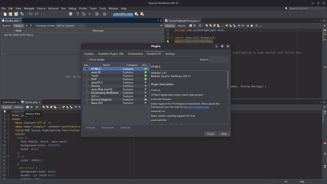Check the Java Web and EE select box
327x184 pixels.
[87, 89]
